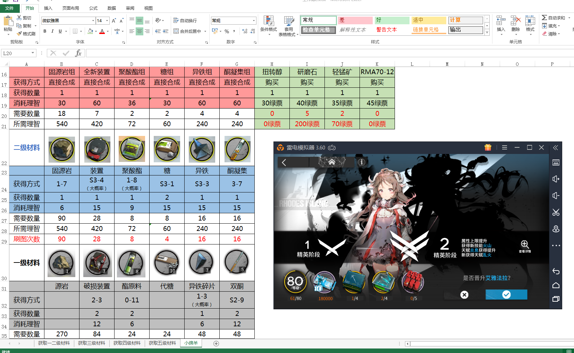The width and height of the screenshot is (574, 353).
Task: Click the Android home icon in emulator sidebar
Action: (x=556, y=285)
